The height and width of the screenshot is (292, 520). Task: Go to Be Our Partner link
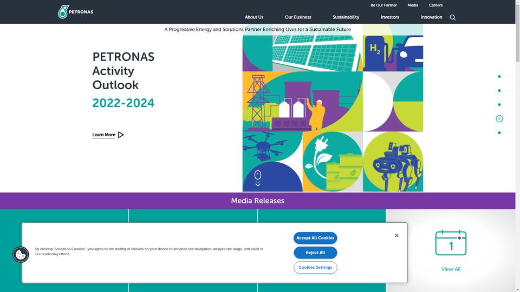[x=383, y=5]
